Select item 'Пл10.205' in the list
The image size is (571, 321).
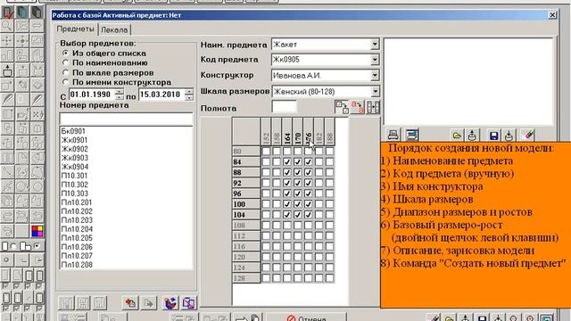click(77, 238)
